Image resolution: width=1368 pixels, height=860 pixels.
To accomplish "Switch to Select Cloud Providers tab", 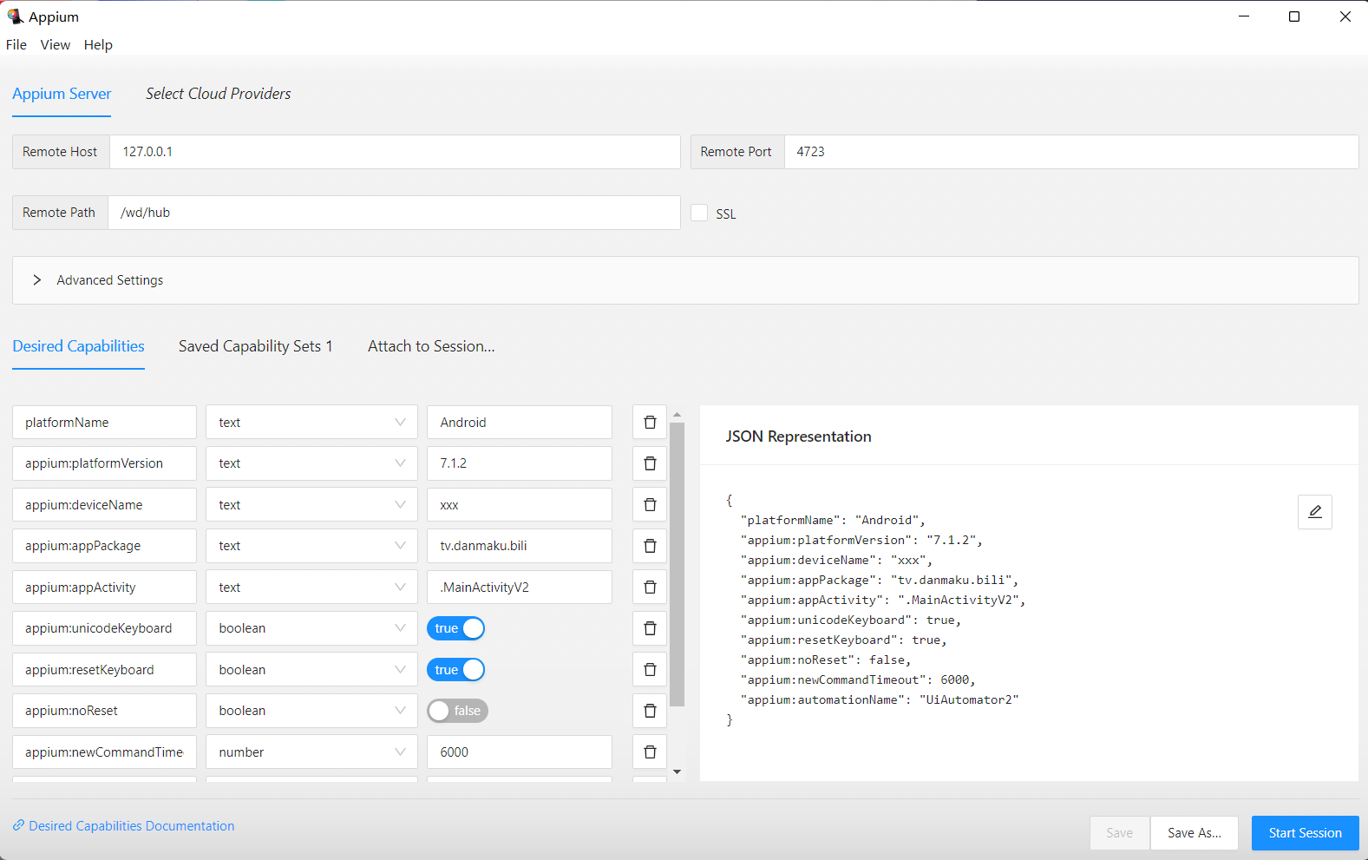I will point(219,94).
